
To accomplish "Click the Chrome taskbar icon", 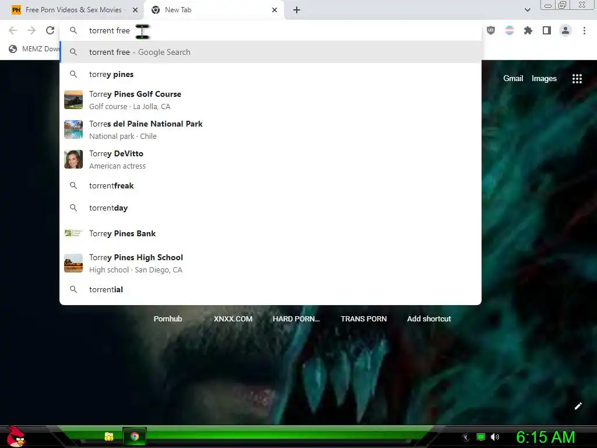I will (x=135, y=436).
